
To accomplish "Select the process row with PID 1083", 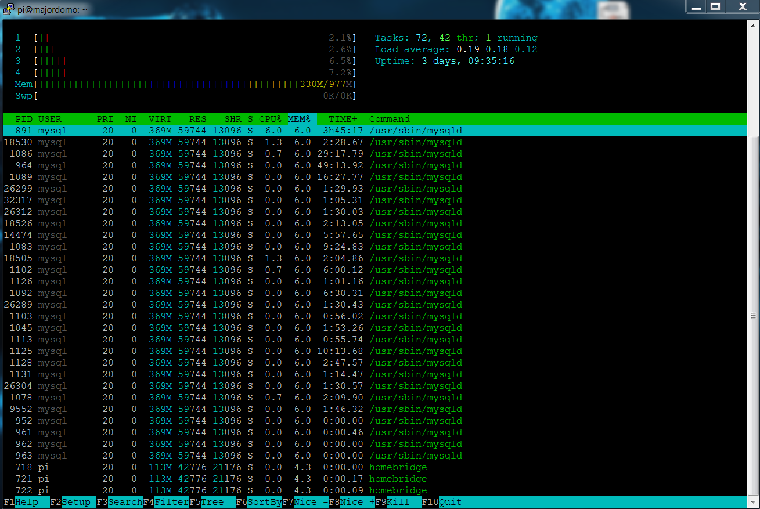I will (374, 247).
